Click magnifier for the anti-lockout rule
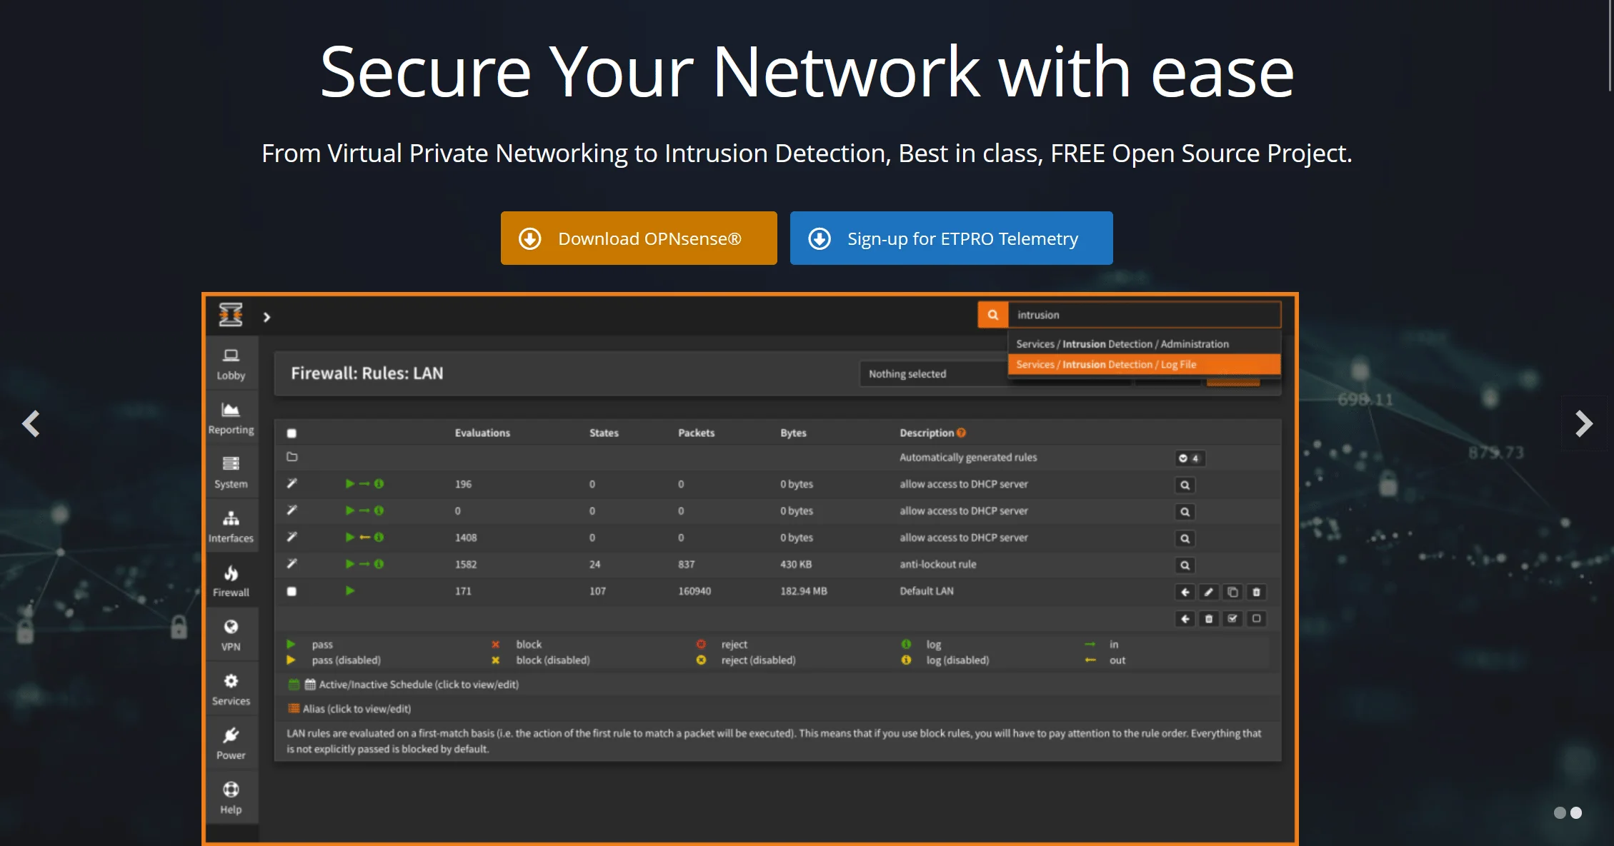Viewport: 1614px width, 846px height. [x=1185, y=565]
